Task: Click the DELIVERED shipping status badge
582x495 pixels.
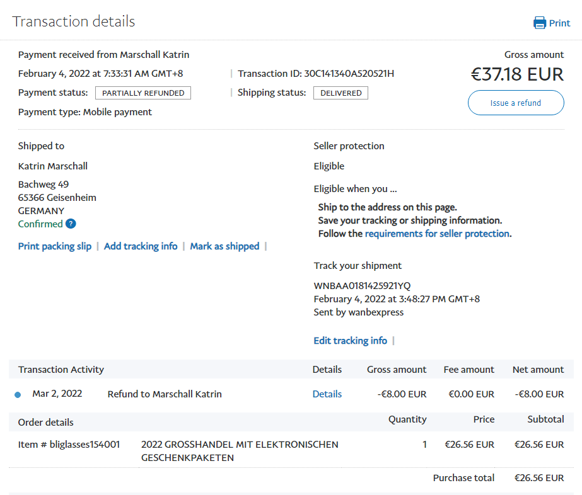Action: coord(340,93)
